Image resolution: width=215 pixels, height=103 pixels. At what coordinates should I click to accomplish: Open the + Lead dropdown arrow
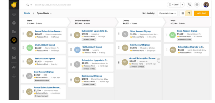pos(182,5)
